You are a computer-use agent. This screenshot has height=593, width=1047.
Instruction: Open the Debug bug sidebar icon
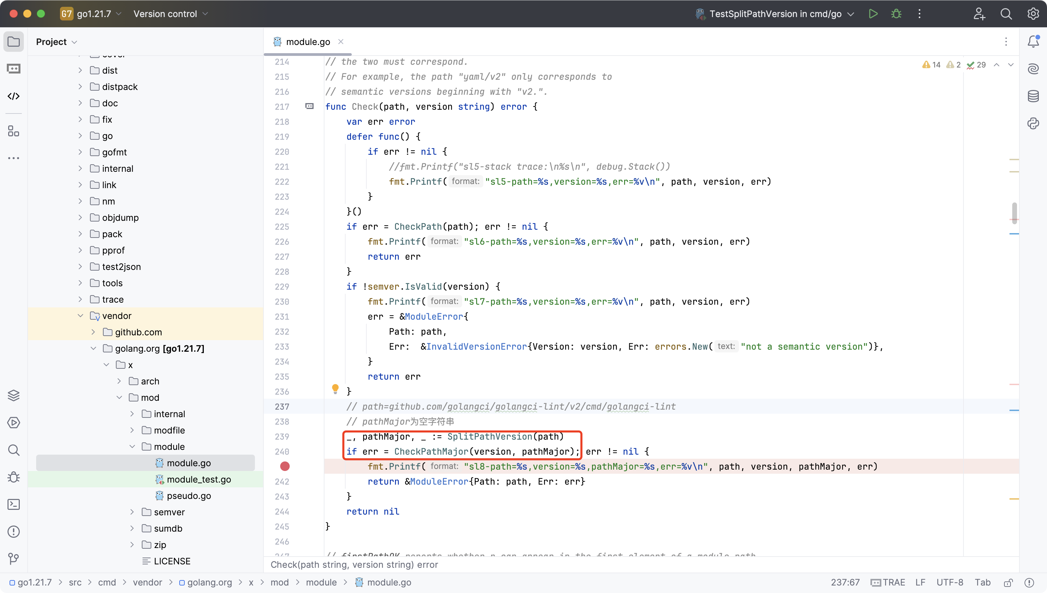coord(13,477)
